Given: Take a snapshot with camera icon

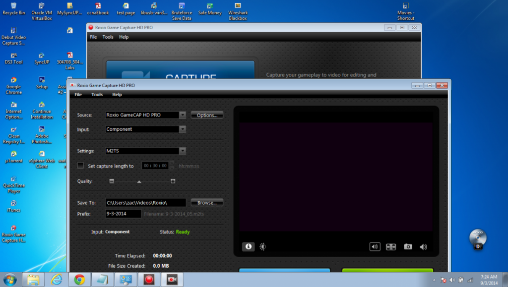Looking at the screenshot, I should tap(408, 246).
